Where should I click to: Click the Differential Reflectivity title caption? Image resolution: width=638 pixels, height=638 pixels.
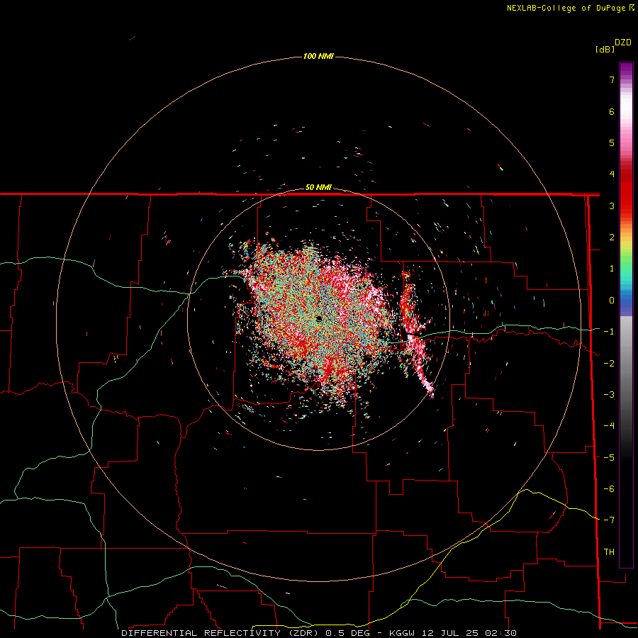click(318, 633)
